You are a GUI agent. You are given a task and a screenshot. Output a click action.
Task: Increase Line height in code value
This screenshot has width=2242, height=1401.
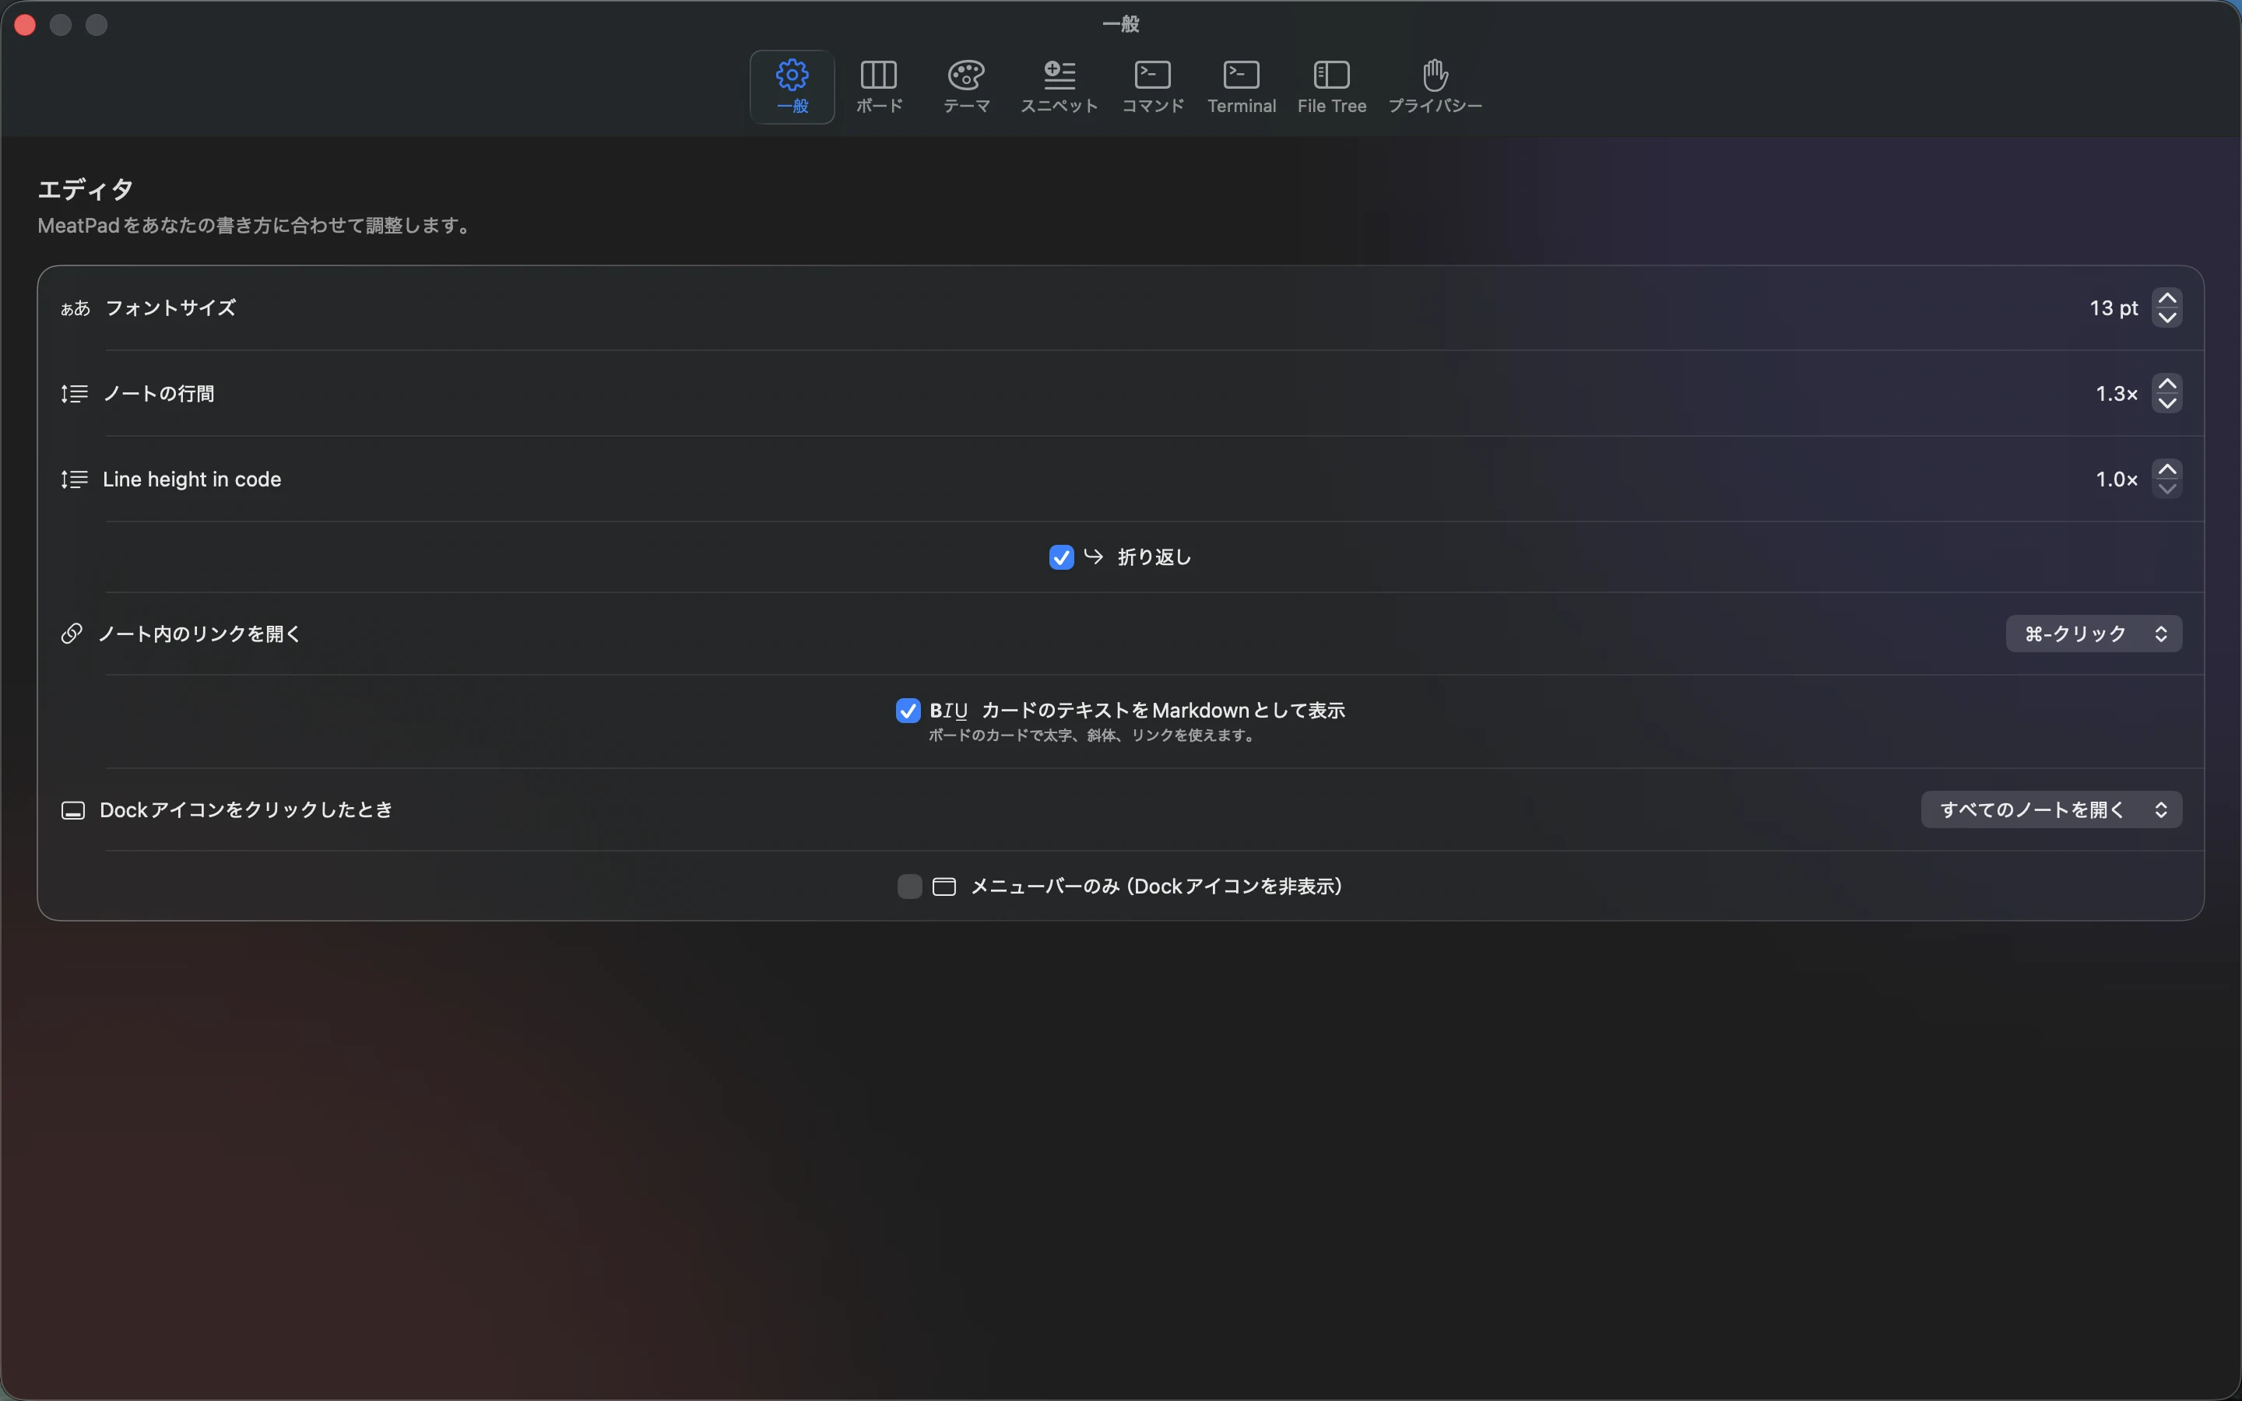pyautogui.click(x=2166, y=469)
